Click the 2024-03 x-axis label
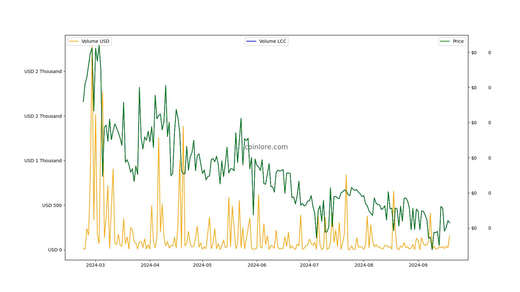Viewport: 520px width, 292px height. [96, 265]
